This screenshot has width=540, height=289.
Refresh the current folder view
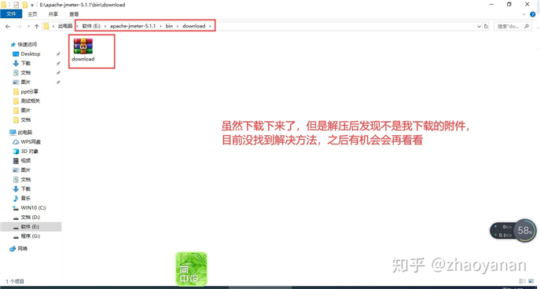click(486, 26)
